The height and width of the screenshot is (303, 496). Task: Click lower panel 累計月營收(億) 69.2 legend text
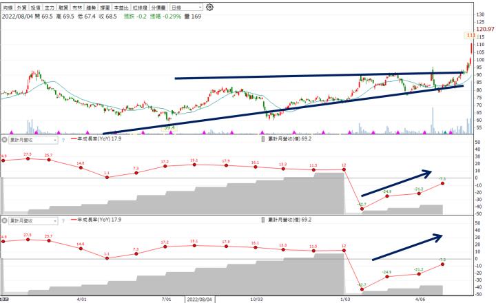pos(290,220)
